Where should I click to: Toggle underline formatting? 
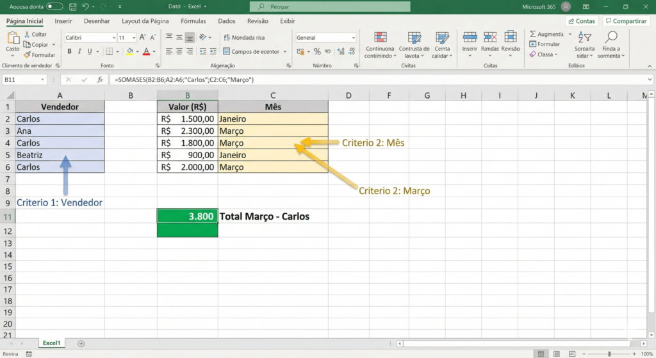tap(90, 51)
